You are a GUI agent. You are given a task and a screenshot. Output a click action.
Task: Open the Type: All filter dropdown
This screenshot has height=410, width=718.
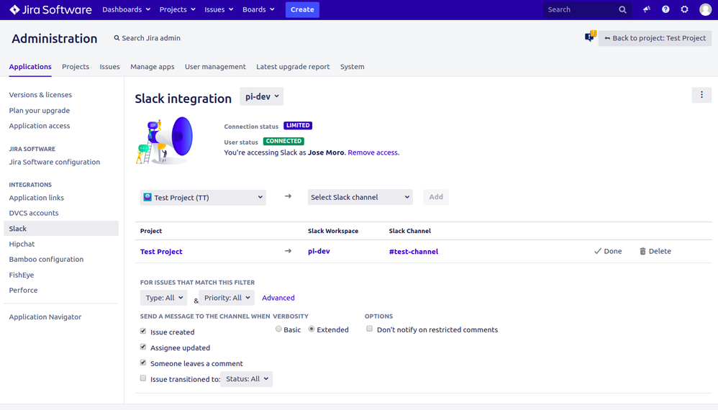pyautogui.click(x=163, y=298)
